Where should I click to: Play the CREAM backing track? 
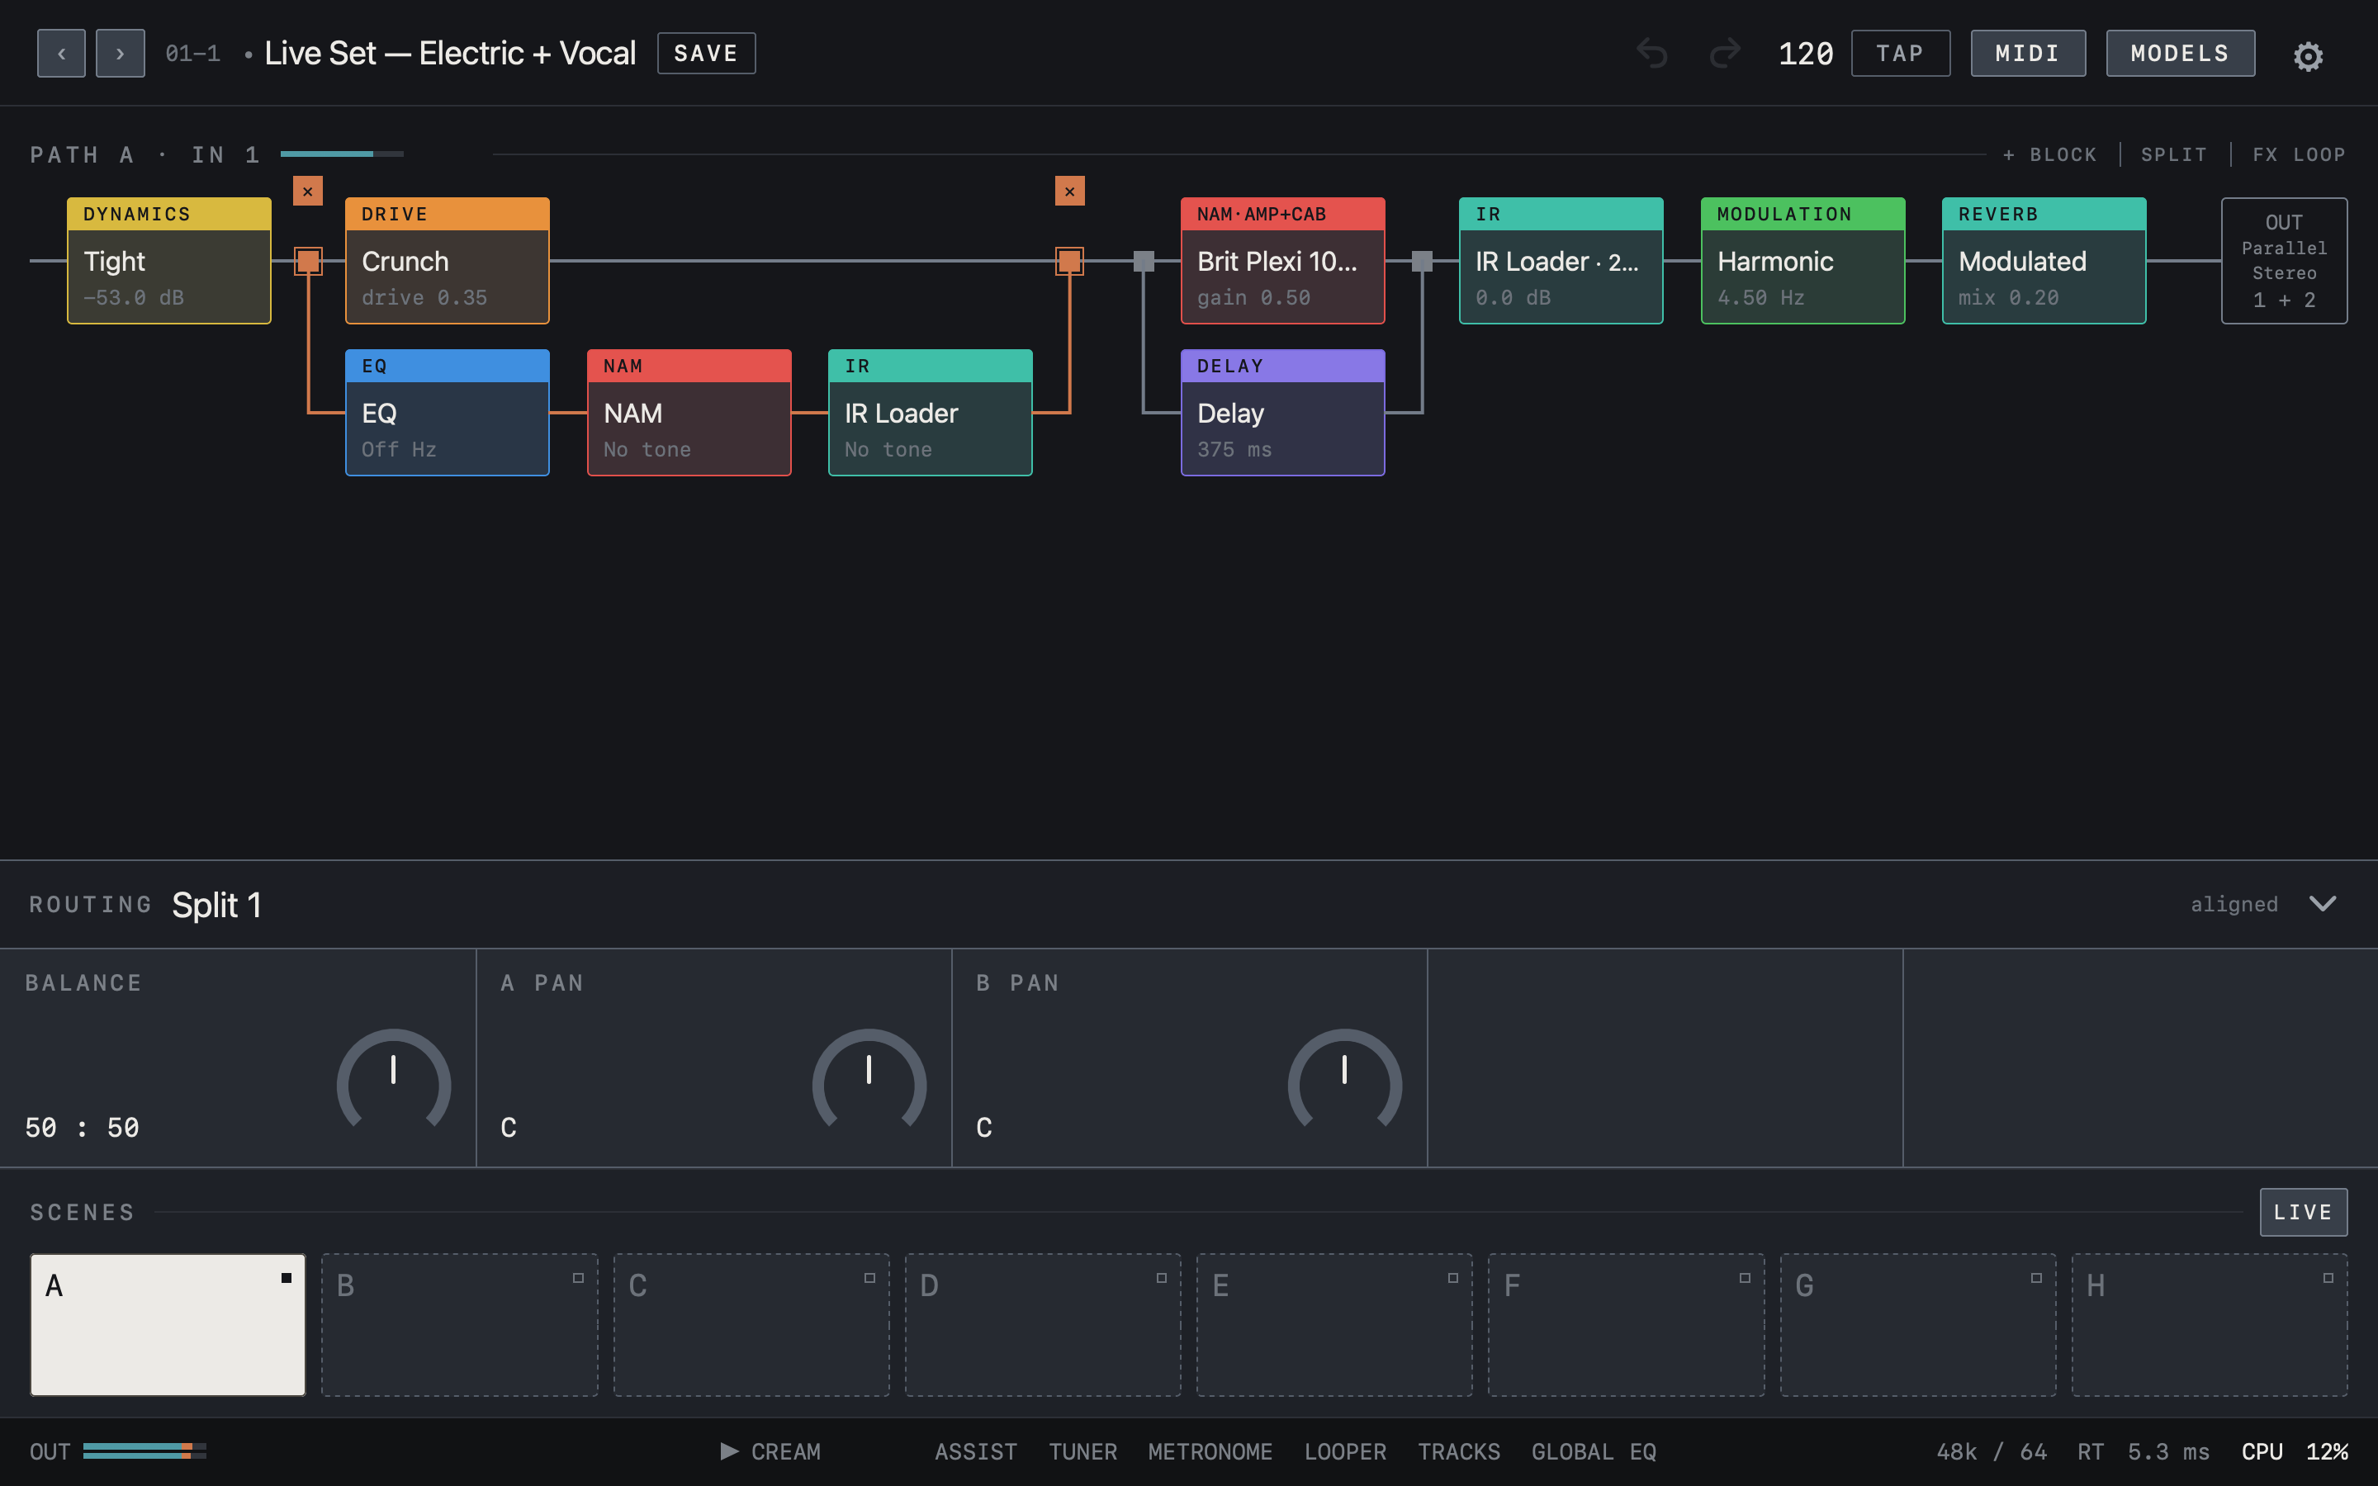coord(770,1451)
